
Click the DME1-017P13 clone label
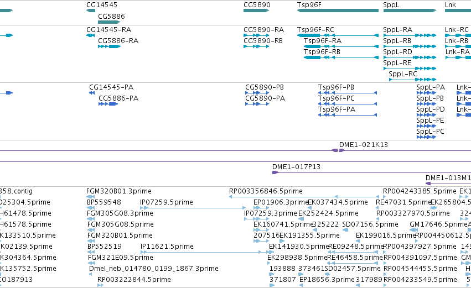(296, 167)
